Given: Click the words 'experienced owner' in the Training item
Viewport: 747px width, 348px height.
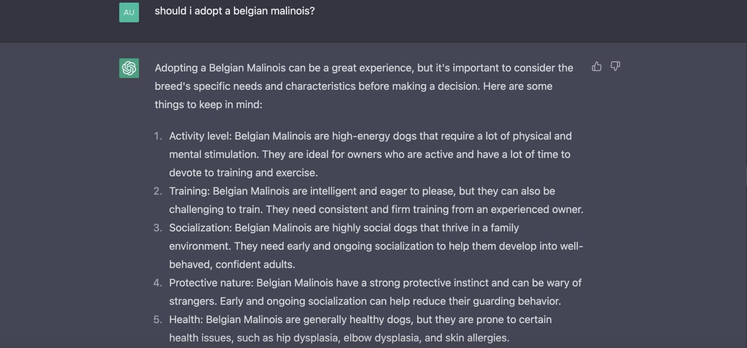Looking at the screenshot, I should tap(536, 209).
